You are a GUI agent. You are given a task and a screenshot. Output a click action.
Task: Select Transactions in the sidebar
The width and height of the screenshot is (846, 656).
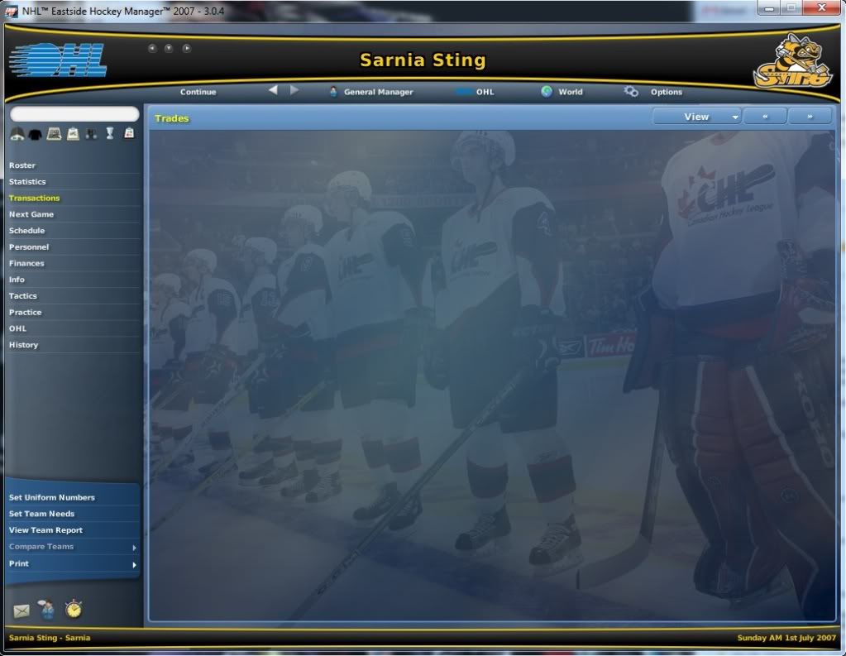coord(34,199)
